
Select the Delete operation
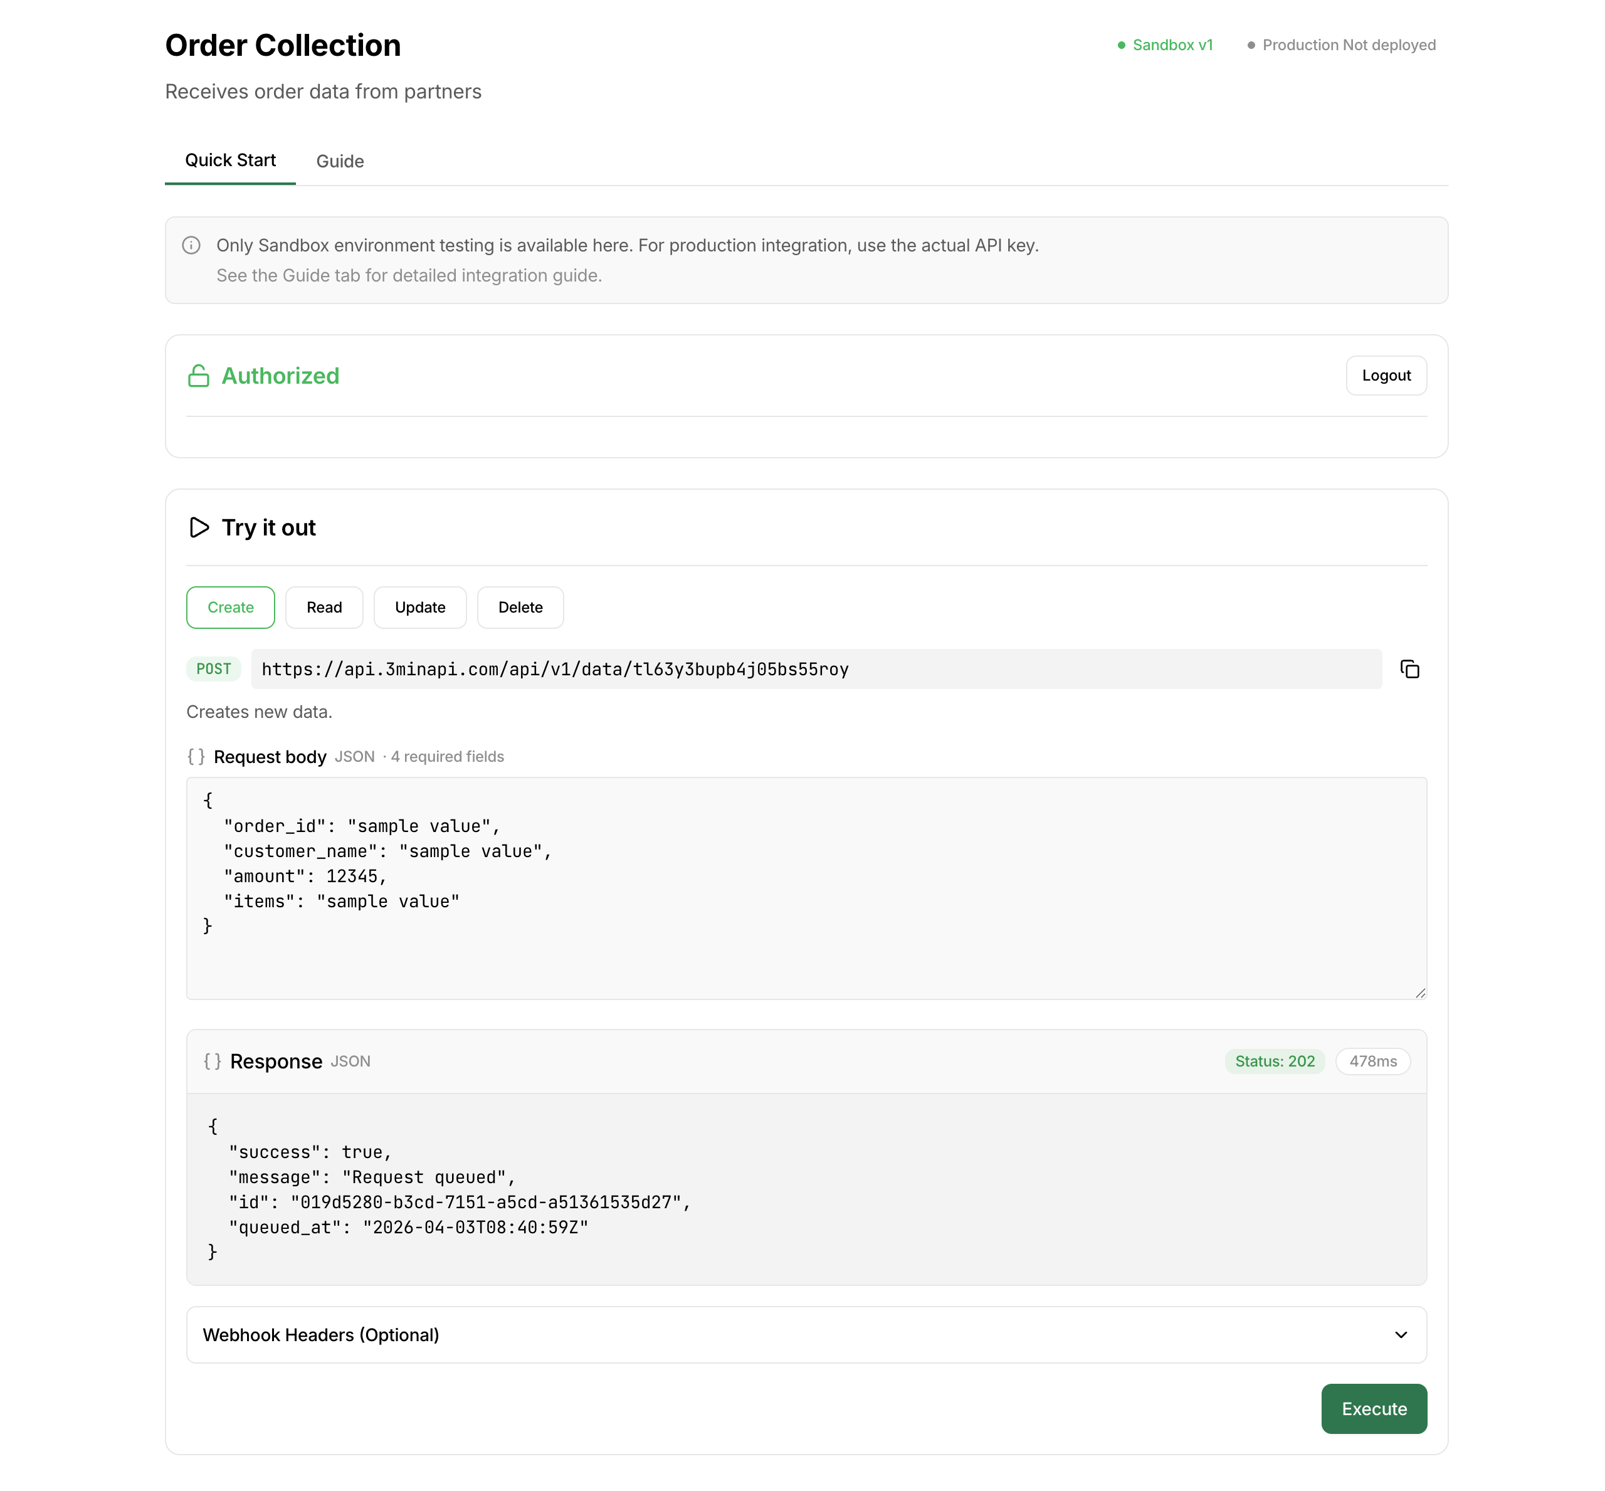(520, 607)
